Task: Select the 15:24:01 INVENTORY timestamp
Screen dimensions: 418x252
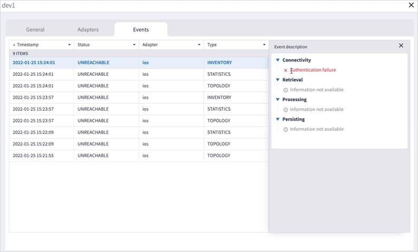Action: pyautogui.click(x=34, y=63)
